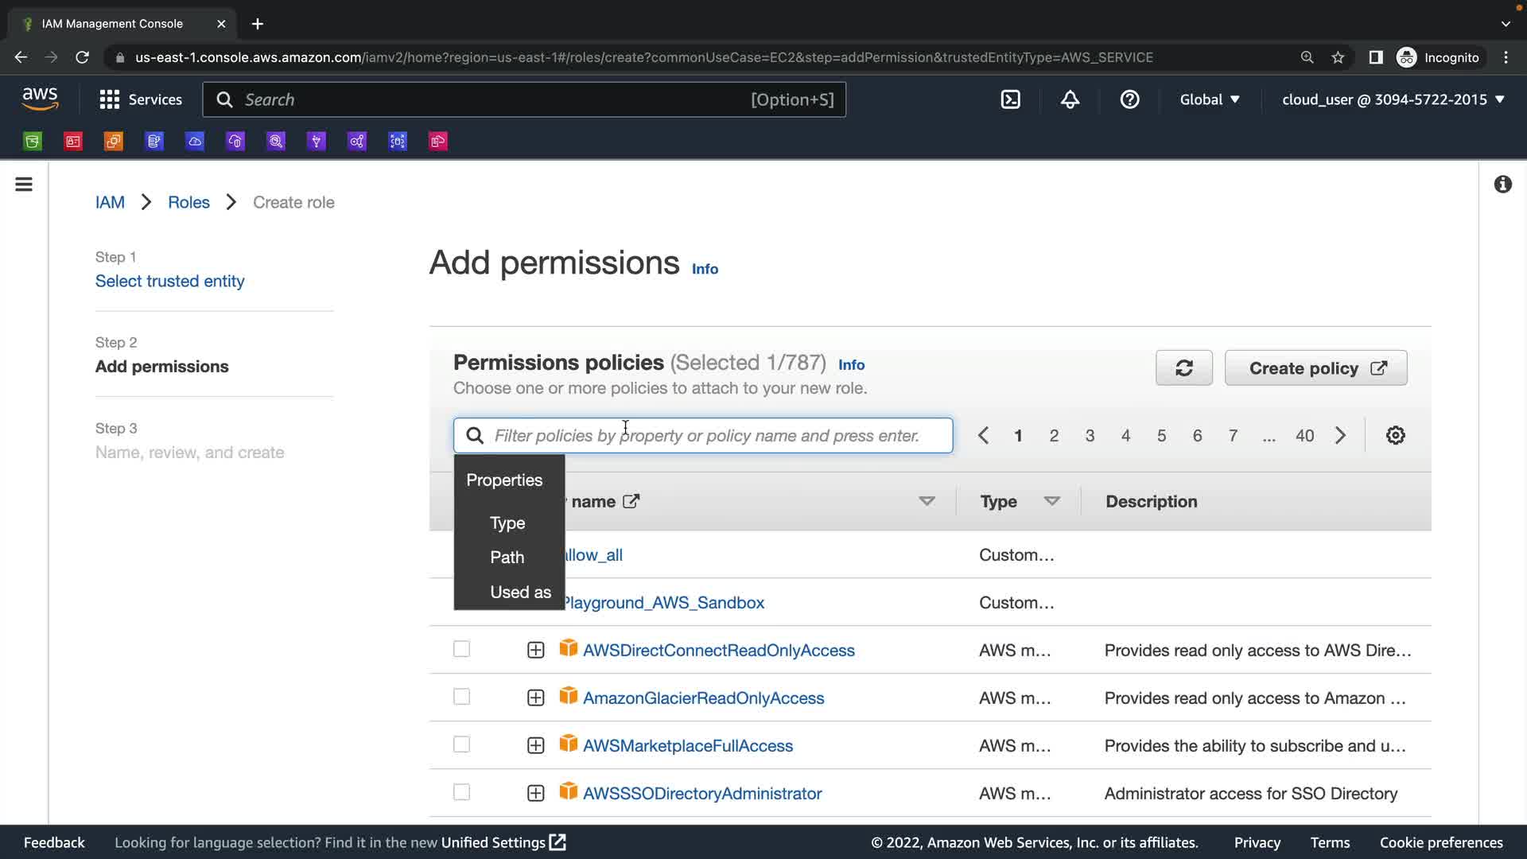1527x859 pixels.
Task: Go to page 3 of policies
Action: click(1090, 436)
